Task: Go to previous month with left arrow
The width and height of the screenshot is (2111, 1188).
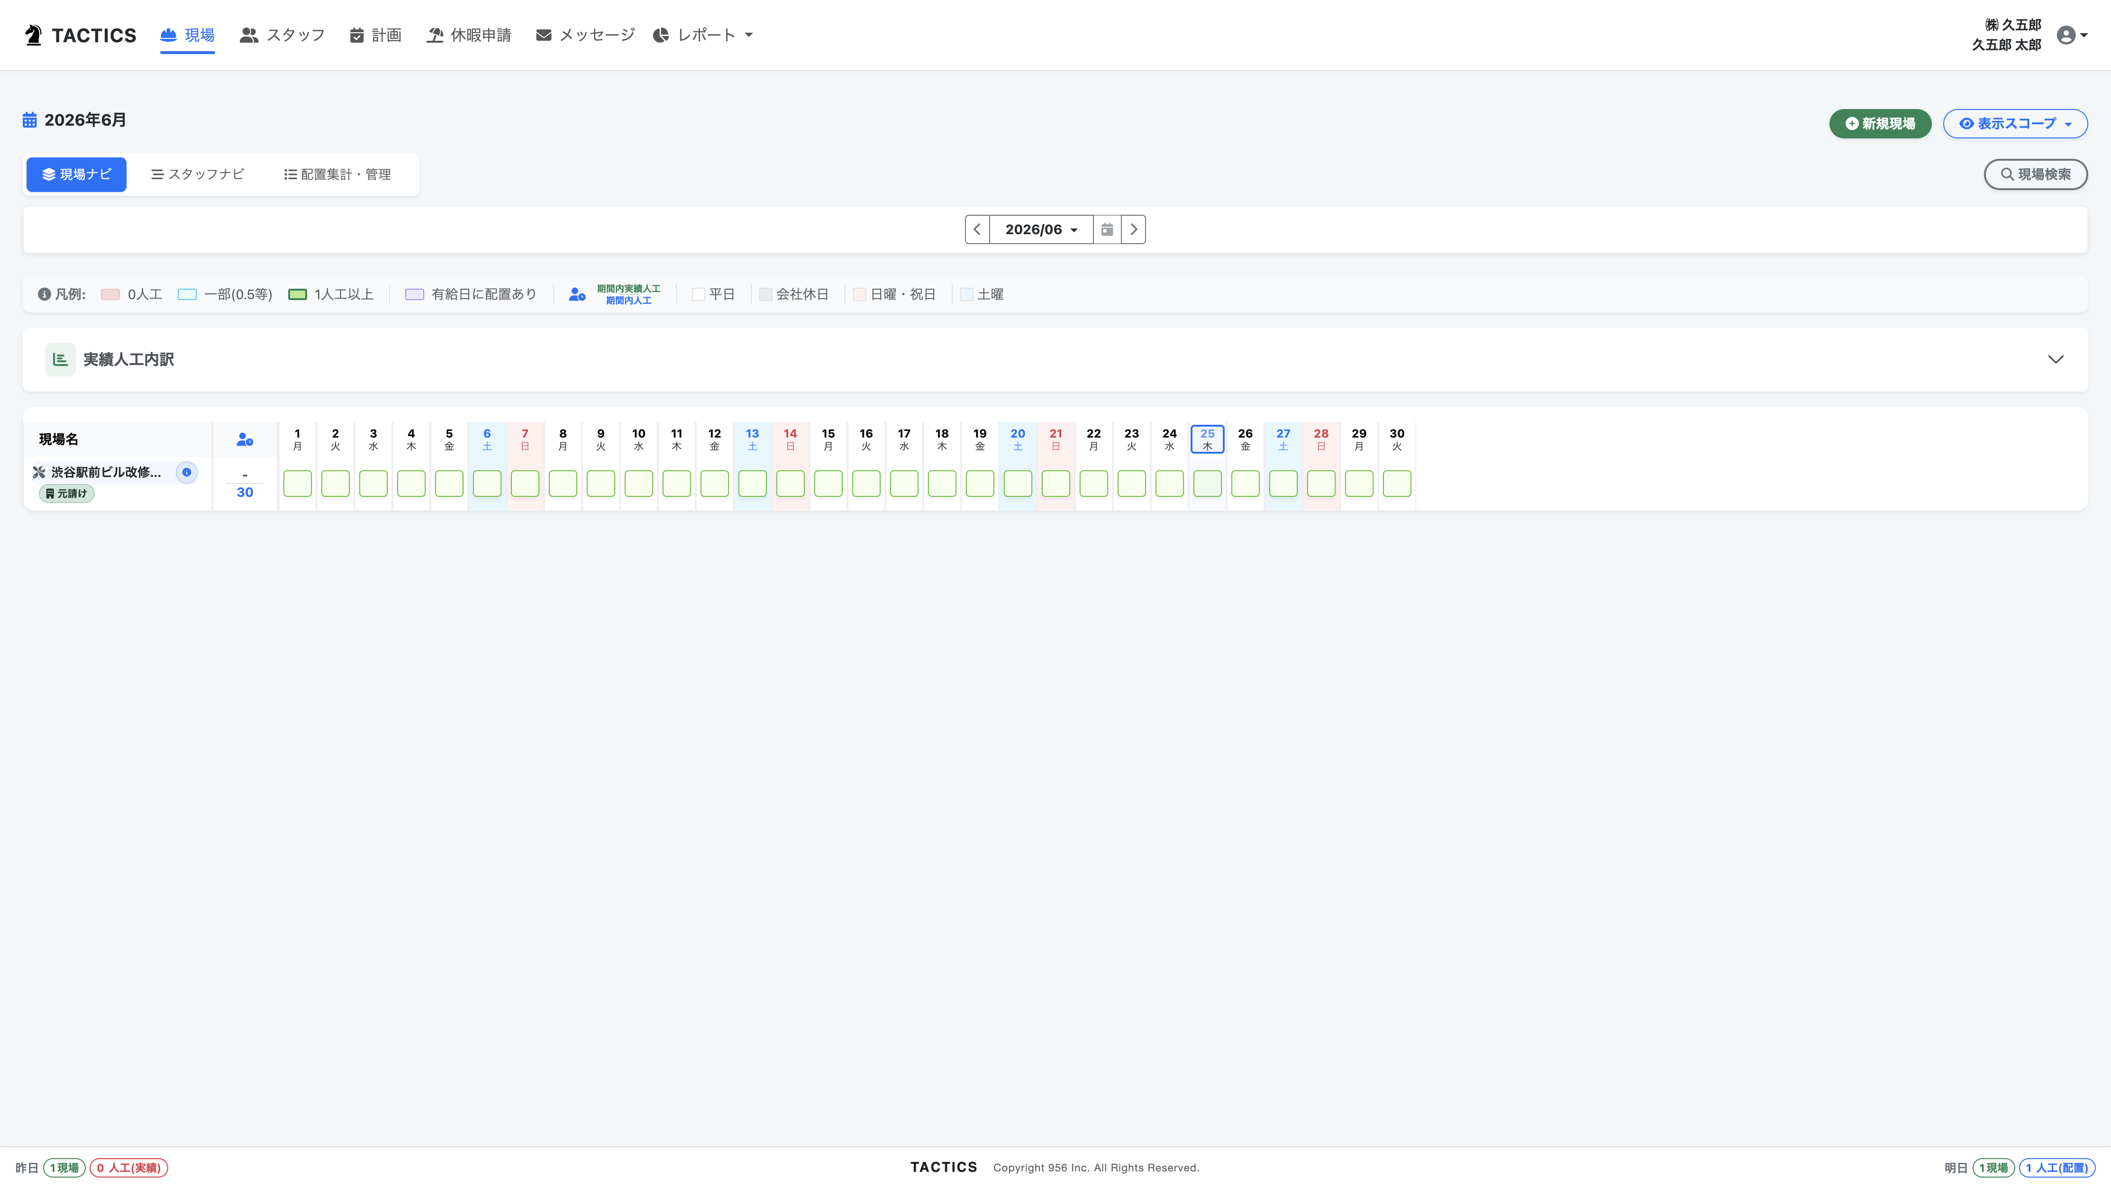Action: [x=977, y=229]
